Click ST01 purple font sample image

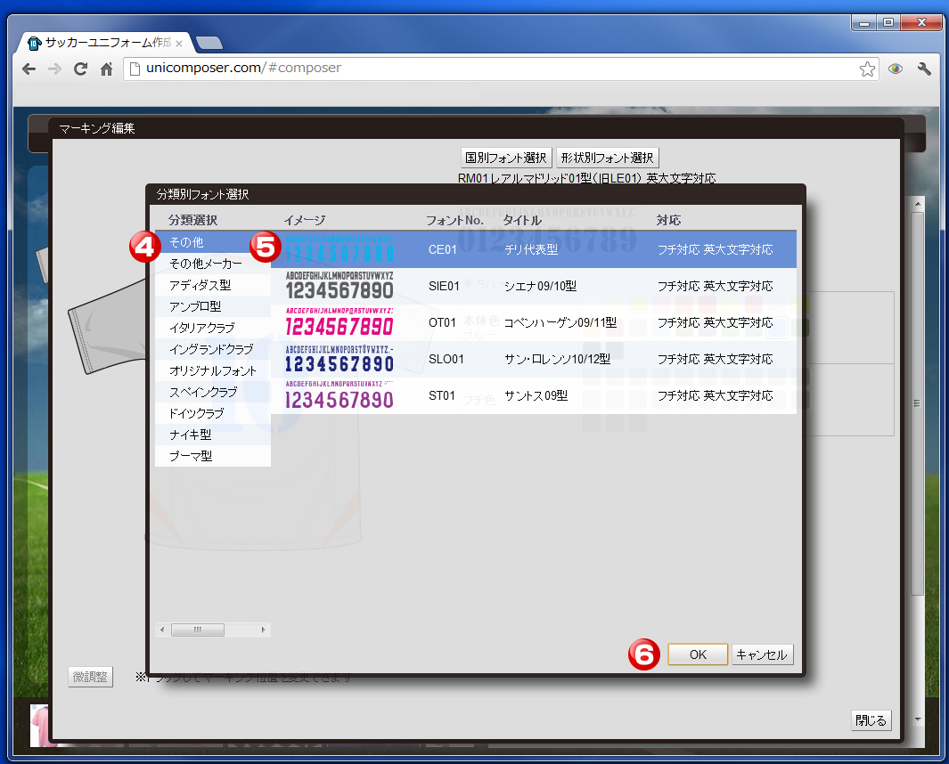click(x=340, y=395)
